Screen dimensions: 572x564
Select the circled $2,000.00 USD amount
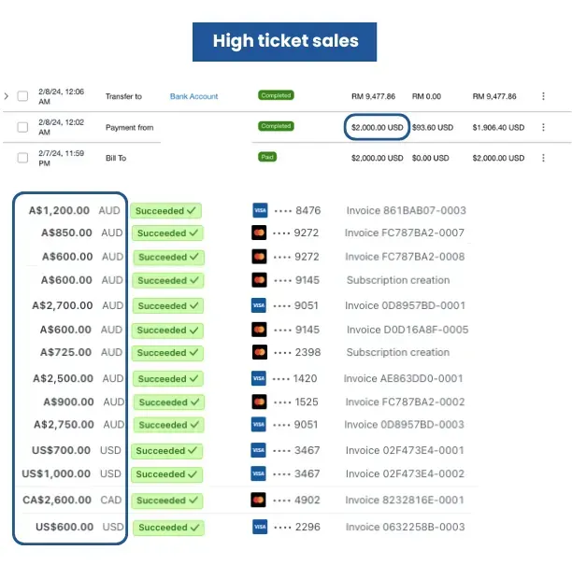coord(377,127)
